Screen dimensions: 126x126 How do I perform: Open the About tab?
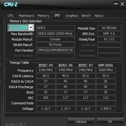(99, 16)
